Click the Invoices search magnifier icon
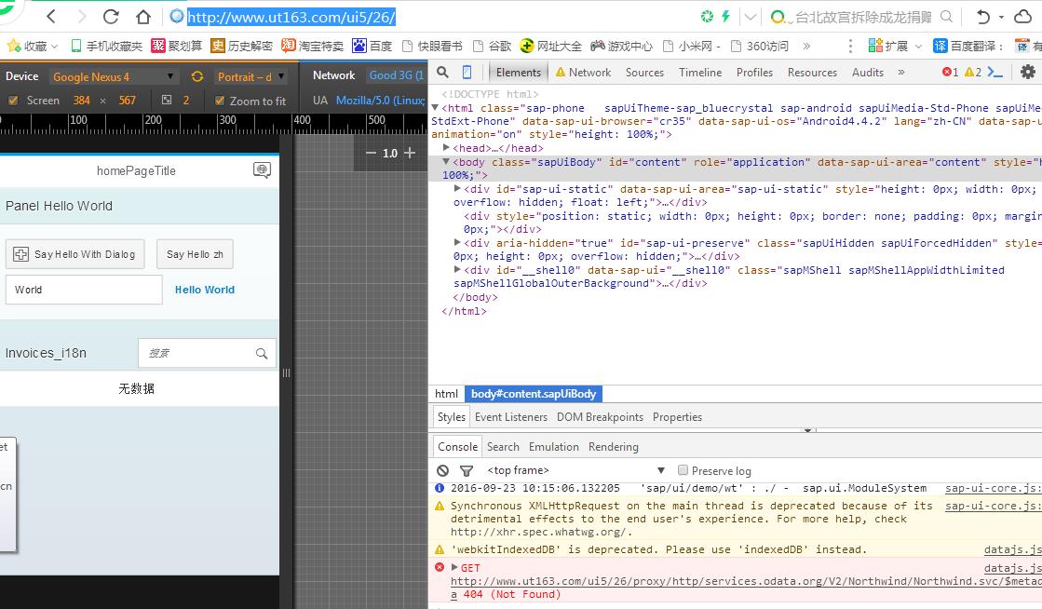The width and height of the screenshot is (1042, 609). click(x=262, y=353)
